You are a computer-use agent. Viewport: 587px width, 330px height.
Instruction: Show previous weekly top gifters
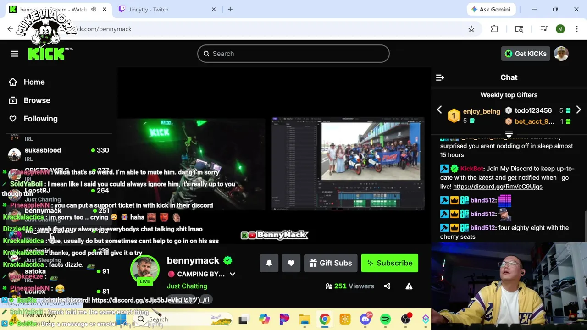coord(439,110)
